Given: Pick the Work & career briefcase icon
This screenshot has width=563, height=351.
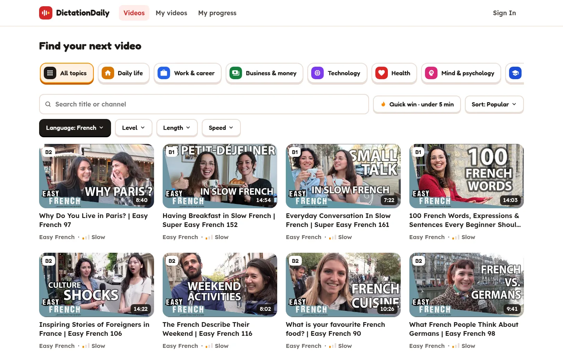Looking at the screenshot, I should (164, 73).
